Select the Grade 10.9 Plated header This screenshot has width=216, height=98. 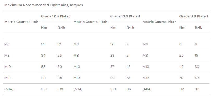pyautogui.click(x=125, y=16)
